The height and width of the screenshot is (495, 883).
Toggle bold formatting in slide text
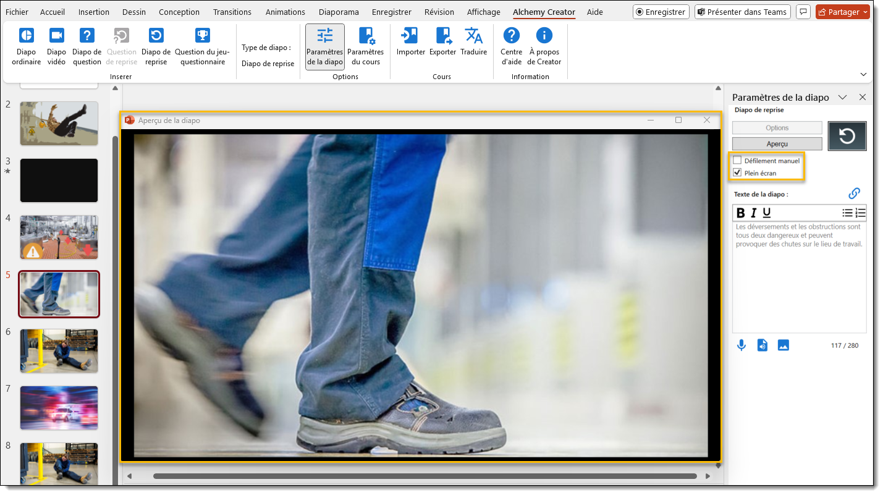740,213
